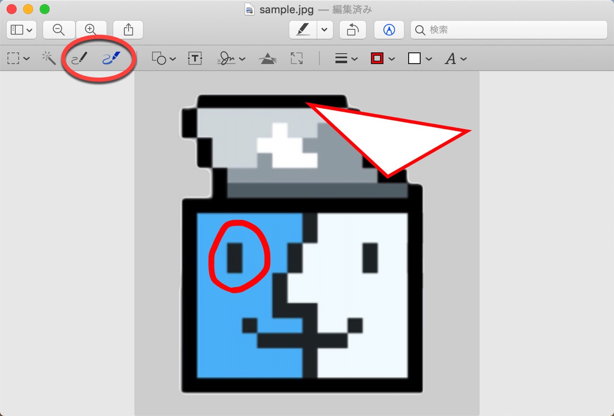Click the sample.jpg window title

click(287, 10)
